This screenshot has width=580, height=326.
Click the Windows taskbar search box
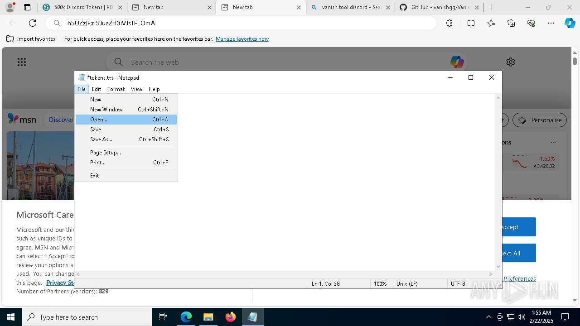tap(87, 317)
